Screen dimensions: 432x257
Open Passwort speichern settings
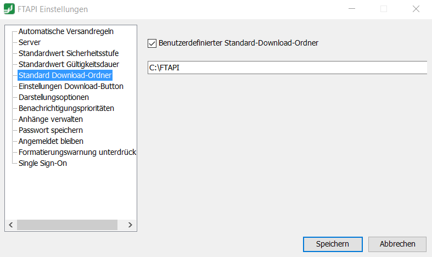51,130
